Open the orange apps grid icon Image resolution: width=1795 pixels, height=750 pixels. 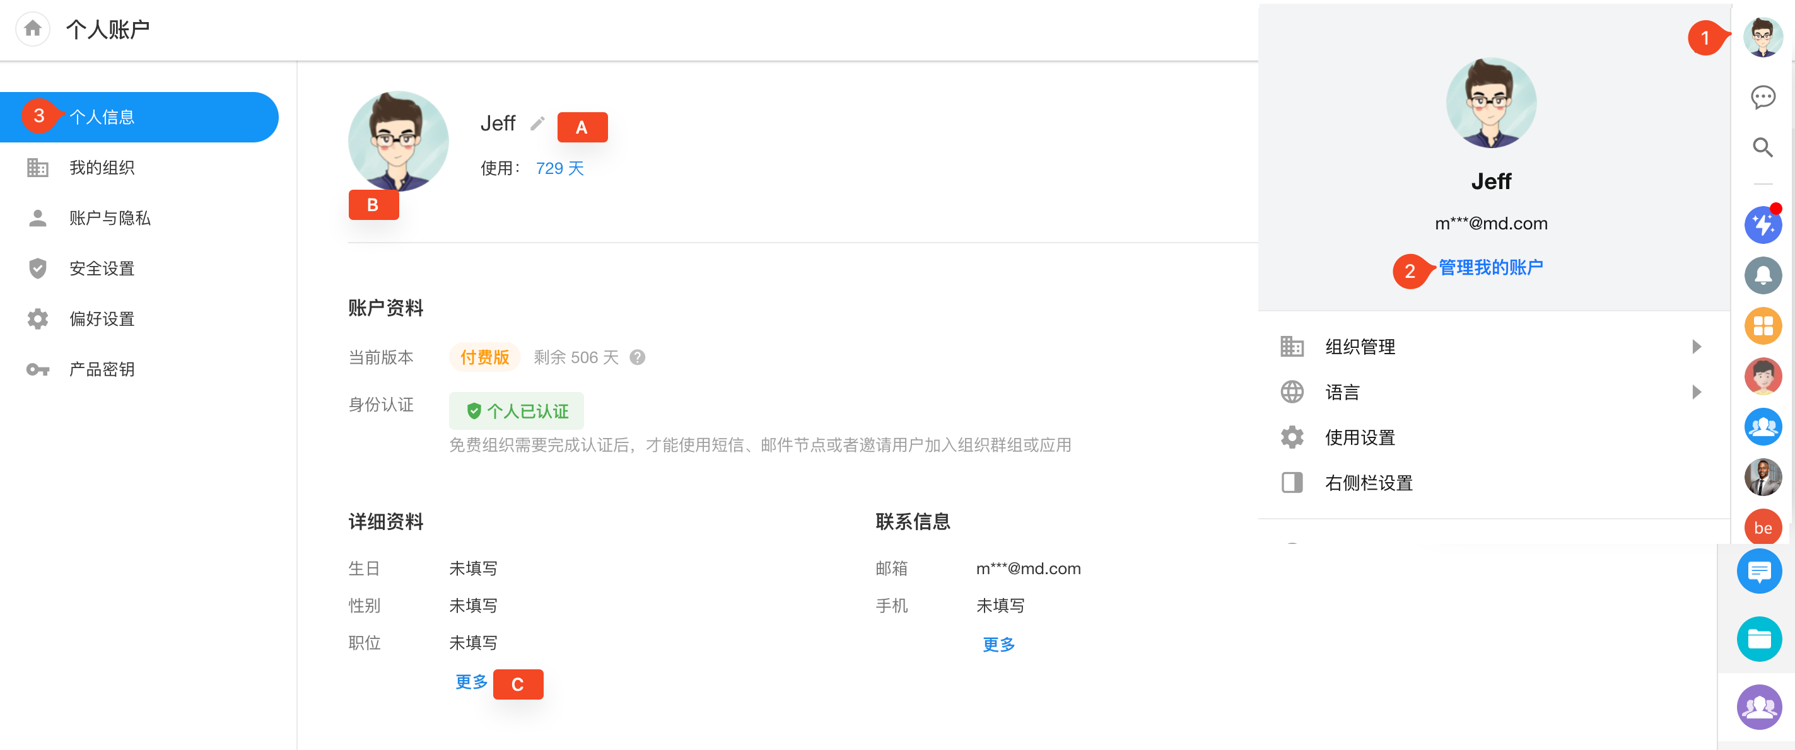(1762, 325)
